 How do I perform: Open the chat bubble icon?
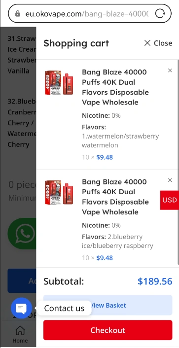tap(21, 308)
